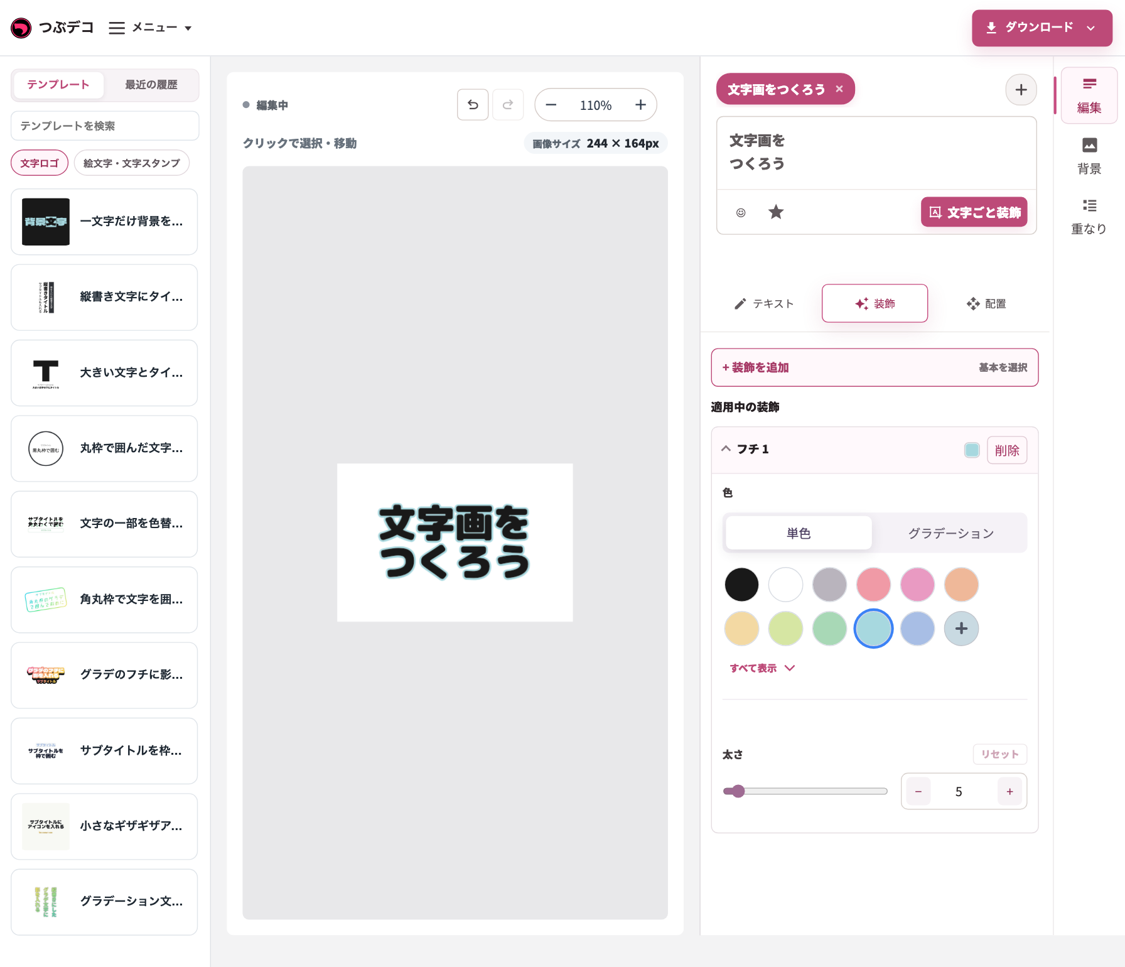Open the 重なり layers panel
Image resolution: width=1125 pixels, height=967 pixels.
pos(1089,217)
